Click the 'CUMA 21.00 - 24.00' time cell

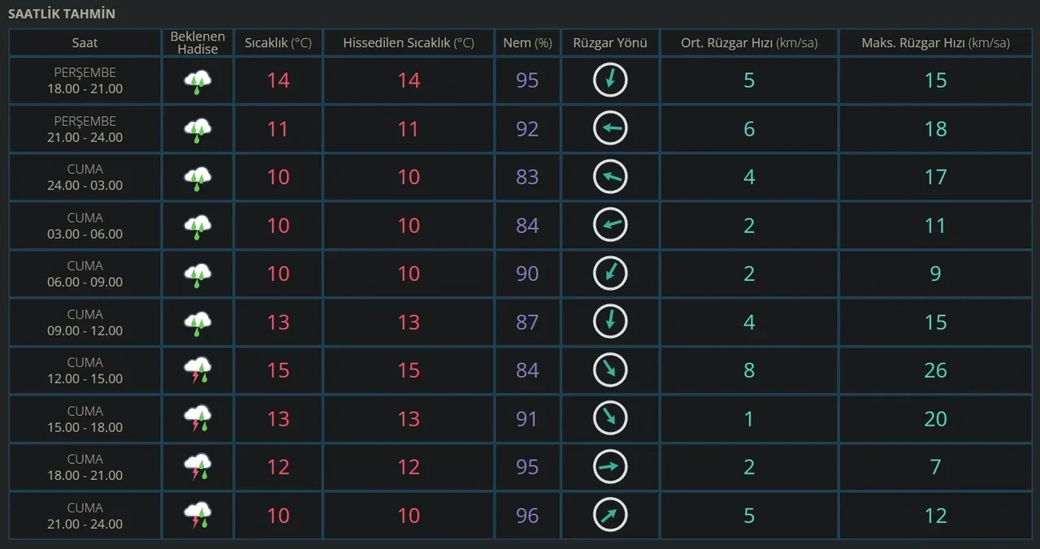(x=85, y=516)
